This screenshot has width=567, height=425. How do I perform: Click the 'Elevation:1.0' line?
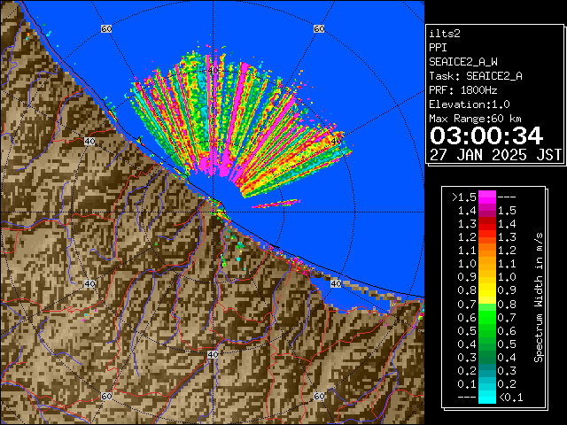click(x=470, y=104)
